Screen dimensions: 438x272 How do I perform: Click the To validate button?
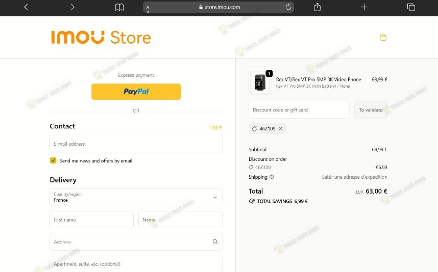(371, 110)
